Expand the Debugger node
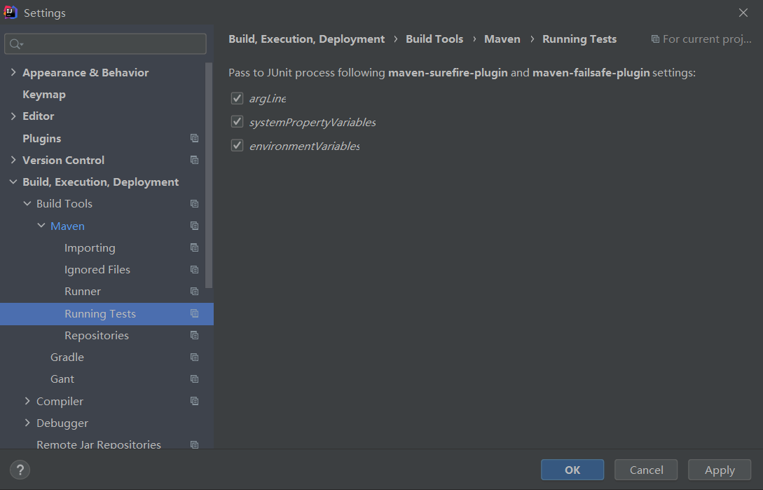 coord(27,423)
